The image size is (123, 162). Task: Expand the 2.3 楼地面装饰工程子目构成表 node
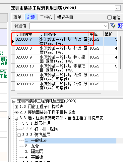16,112
